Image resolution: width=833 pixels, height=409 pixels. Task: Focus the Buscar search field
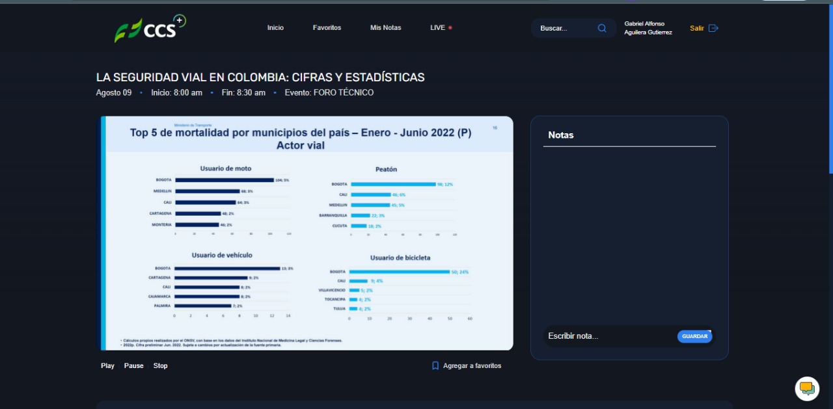[565, 28]
